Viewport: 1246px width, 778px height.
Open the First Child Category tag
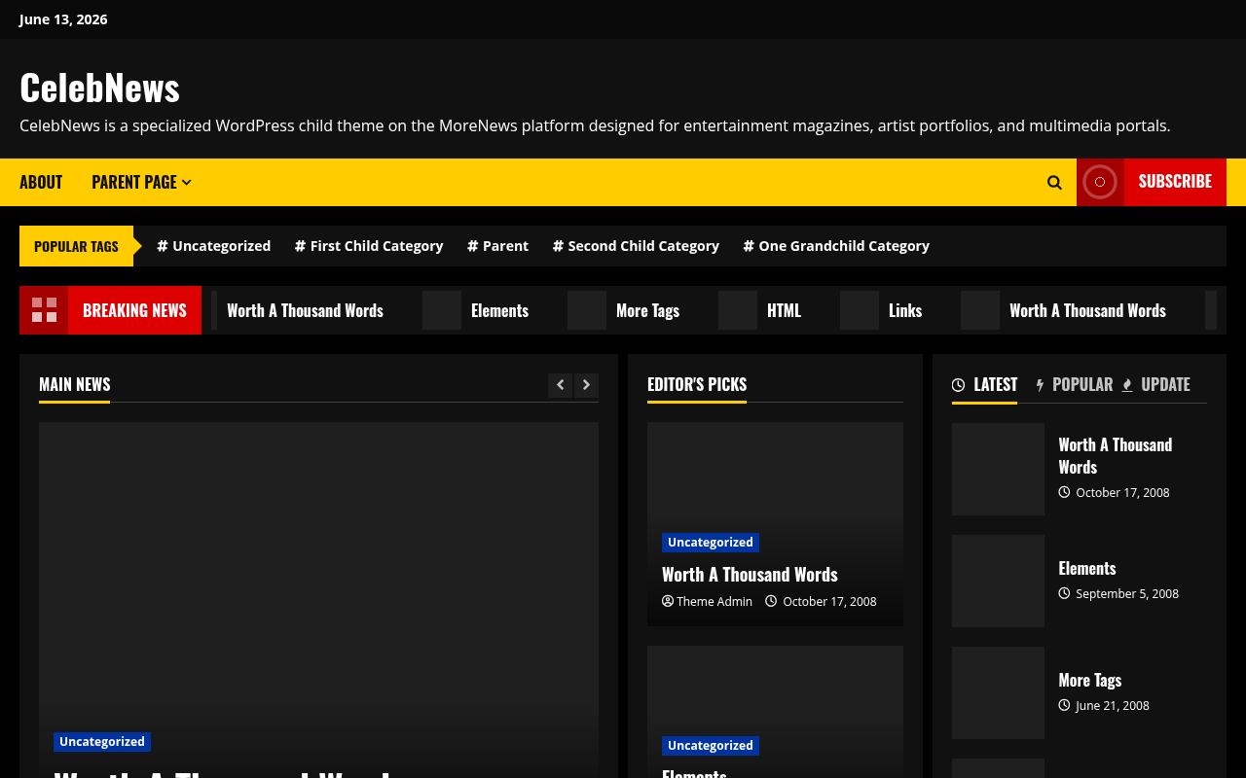(x=369, y=246)
